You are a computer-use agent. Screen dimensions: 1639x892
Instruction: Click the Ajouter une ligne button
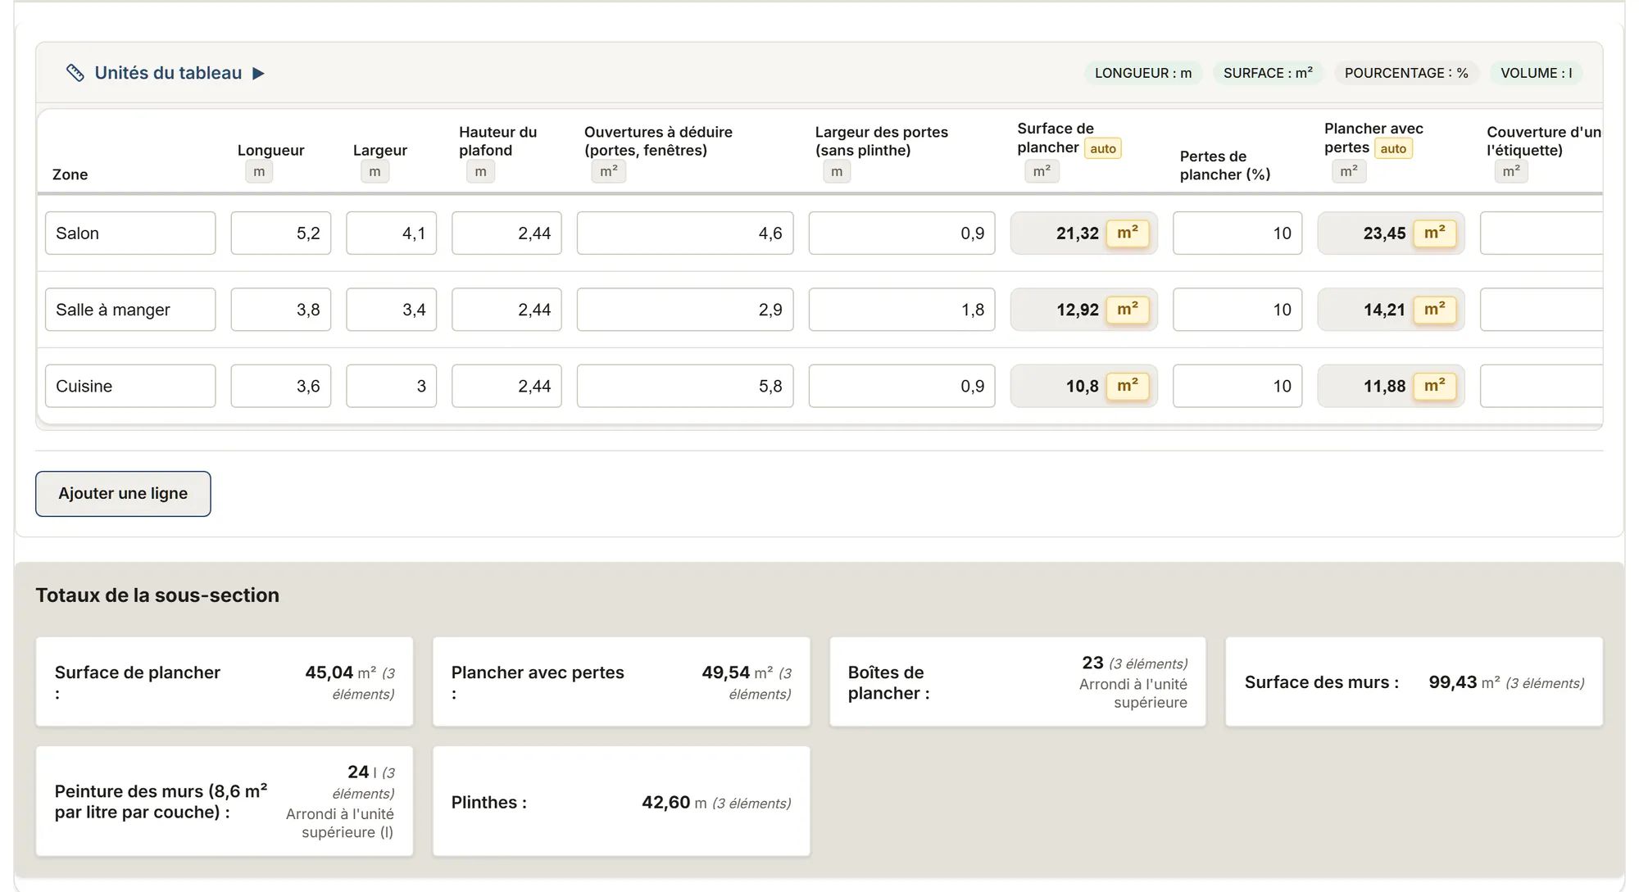point(123,494)
